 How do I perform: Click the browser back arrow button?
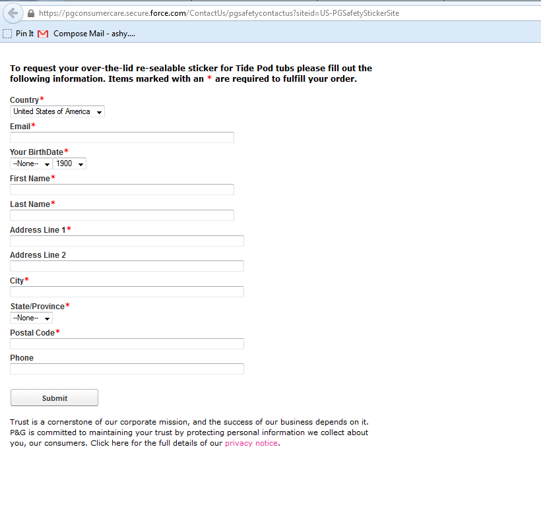click(x=13, y=13)
